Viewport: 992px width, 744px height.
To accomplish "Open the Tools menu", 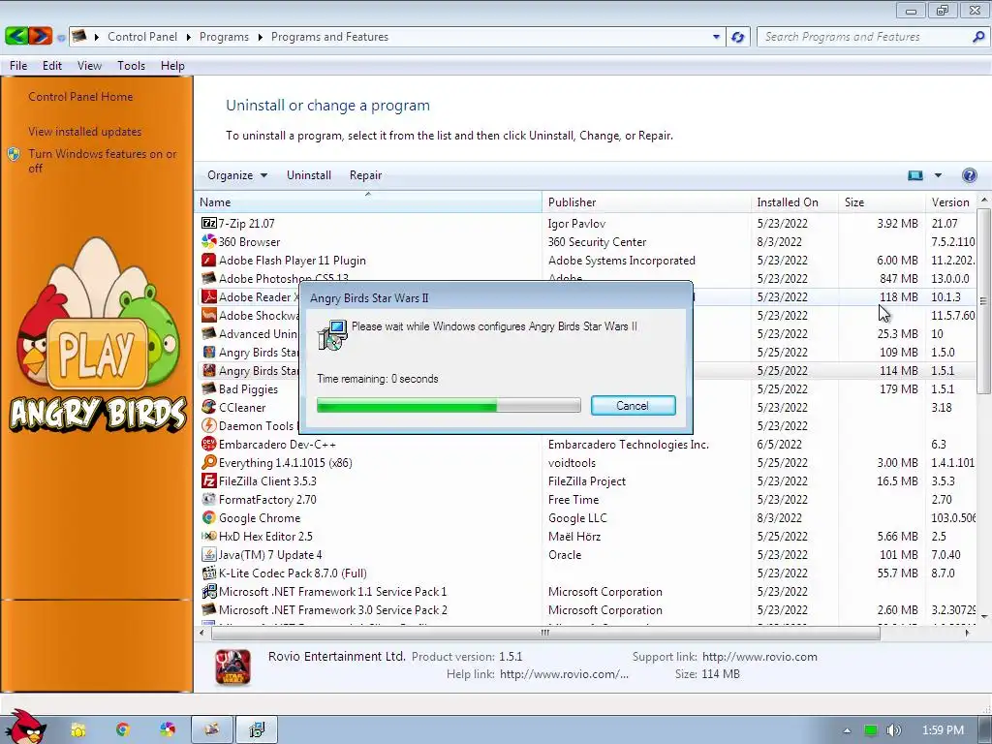I will coord(131,66).
